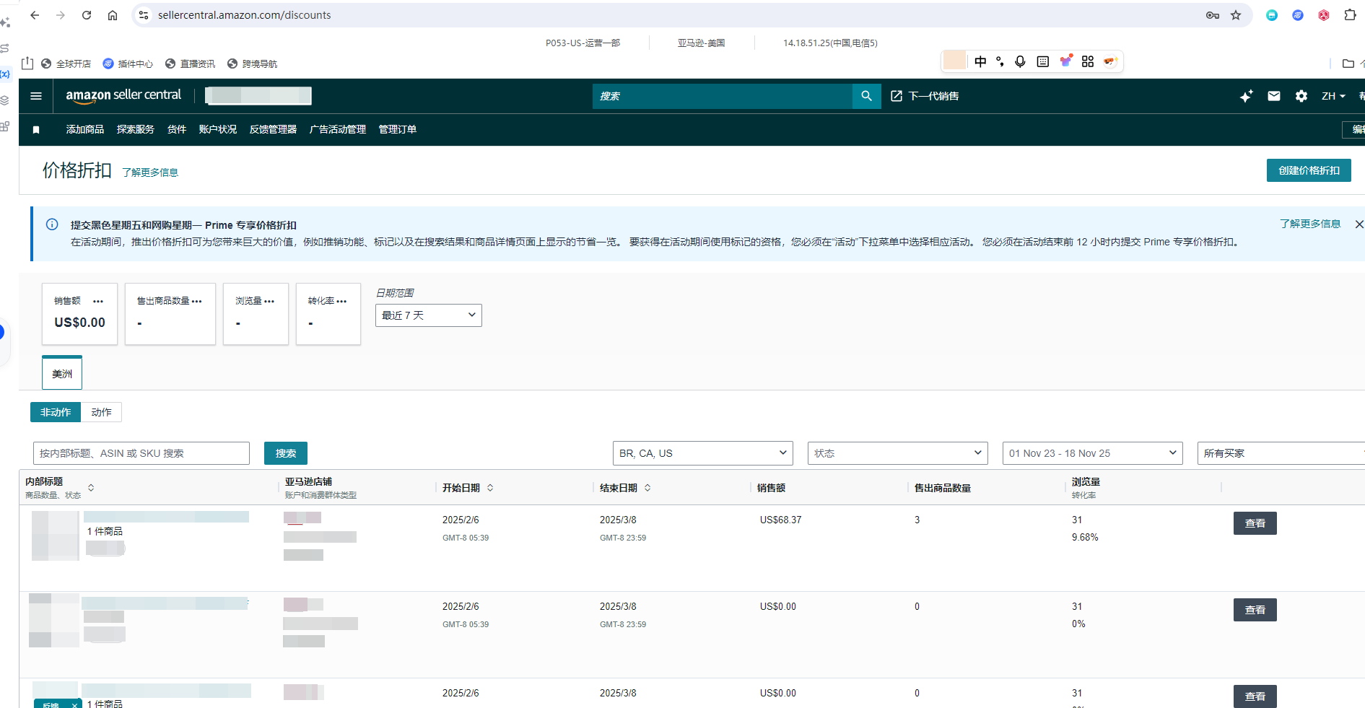
Task: Open the browser extensions puzzle icon
Action: click(x=1349, y=15)
